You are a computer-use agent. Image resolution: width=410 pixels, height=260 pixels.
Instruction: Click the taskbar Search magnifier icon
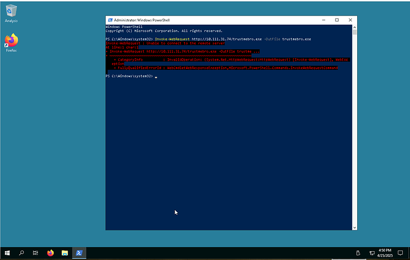coord(21,252)
